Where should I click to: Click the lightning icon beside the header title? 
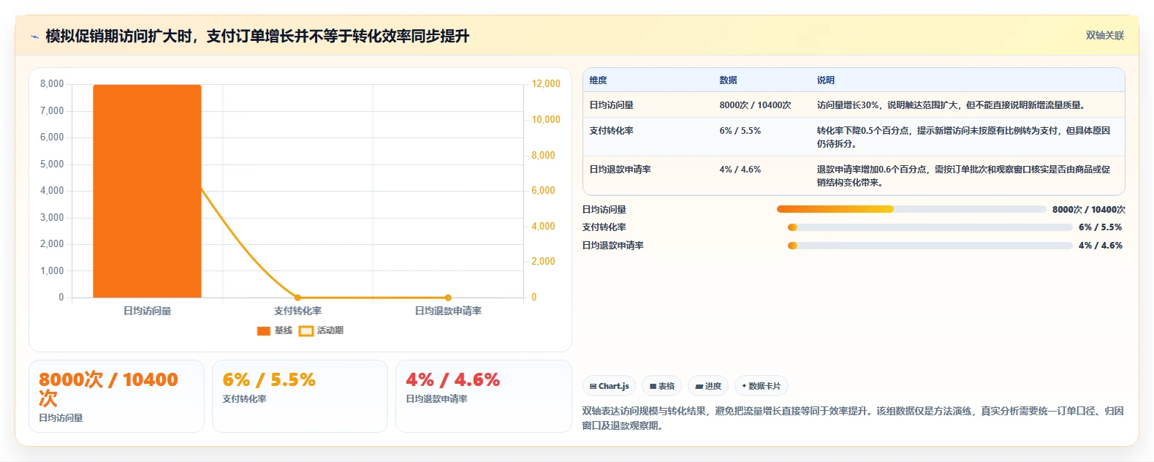[34, 37]
